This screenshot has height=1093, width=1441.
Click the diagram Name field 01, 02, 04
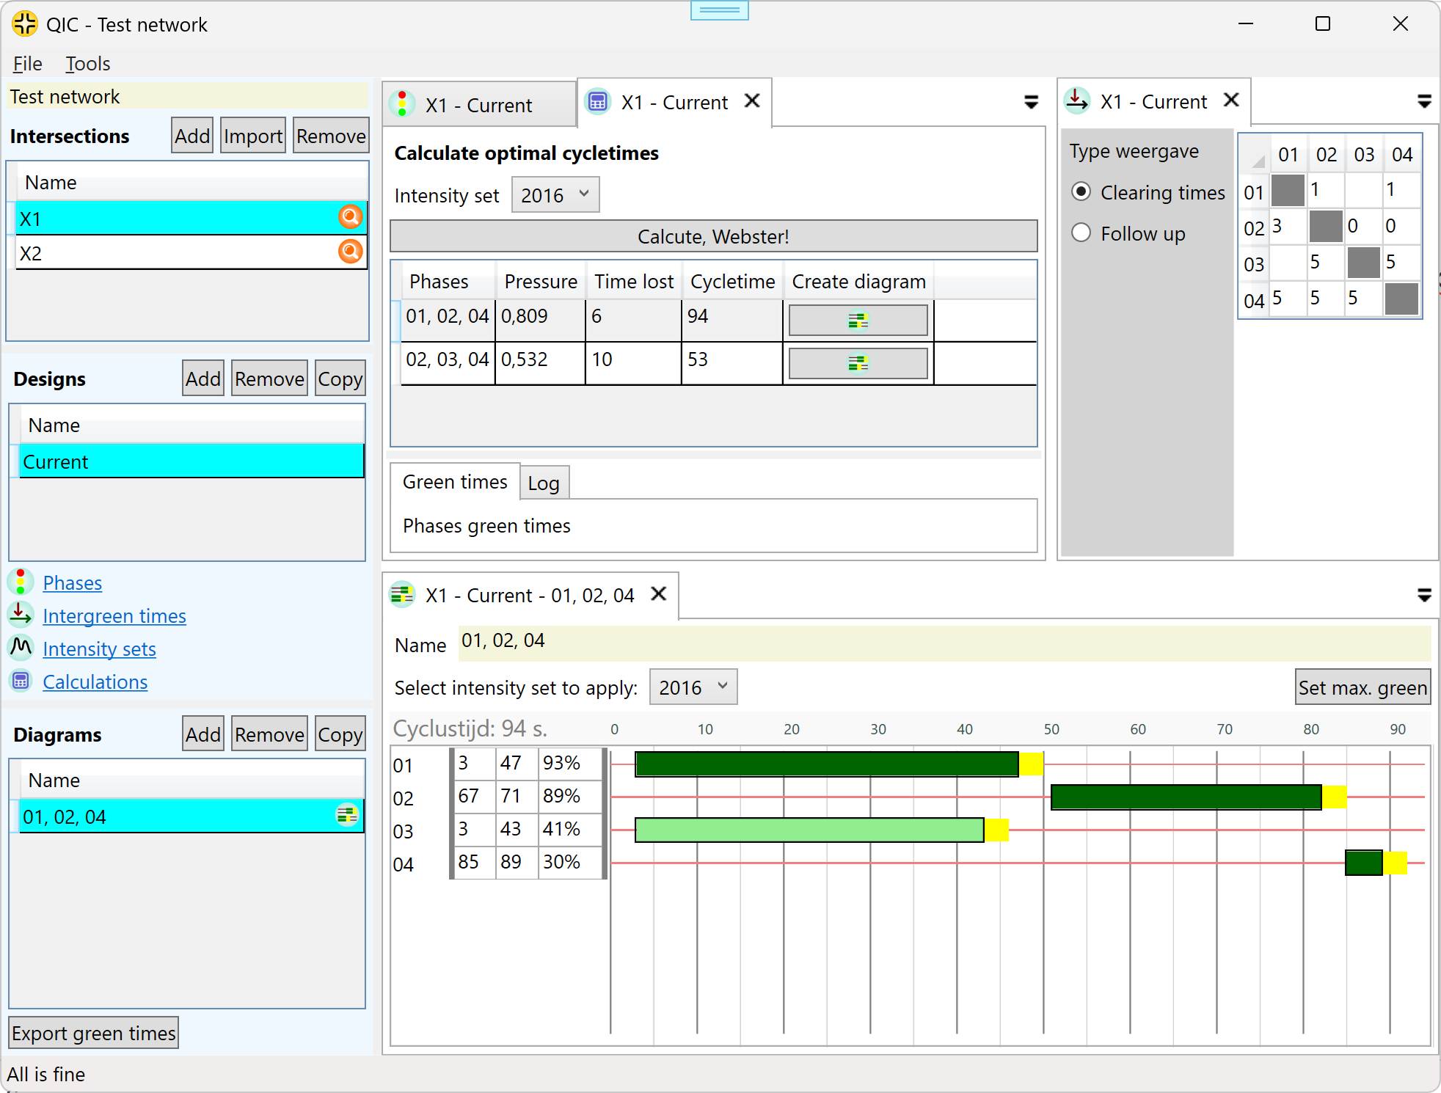(x=945, y=642)
